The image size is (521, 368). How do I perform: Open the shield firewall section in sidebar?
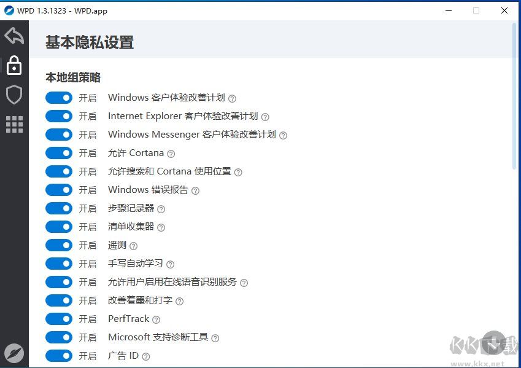pyautogui.click(x=14, y=95)
